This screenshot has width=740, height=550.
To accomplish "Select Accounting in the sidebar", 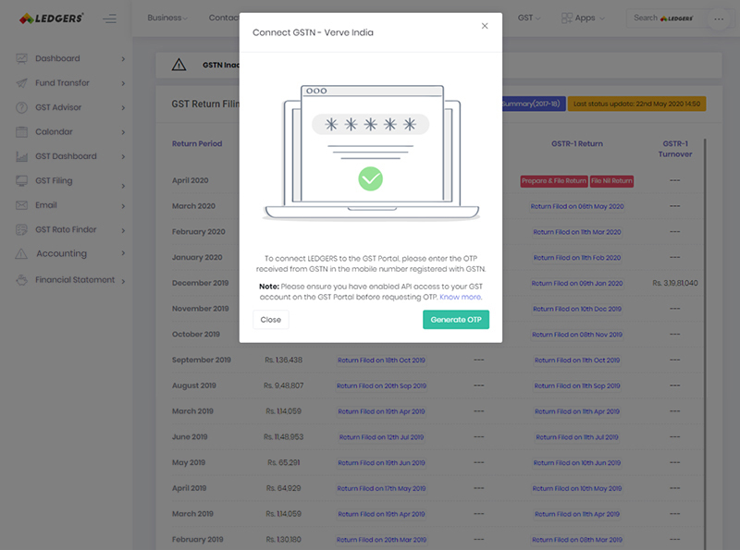I will [61, 254].
